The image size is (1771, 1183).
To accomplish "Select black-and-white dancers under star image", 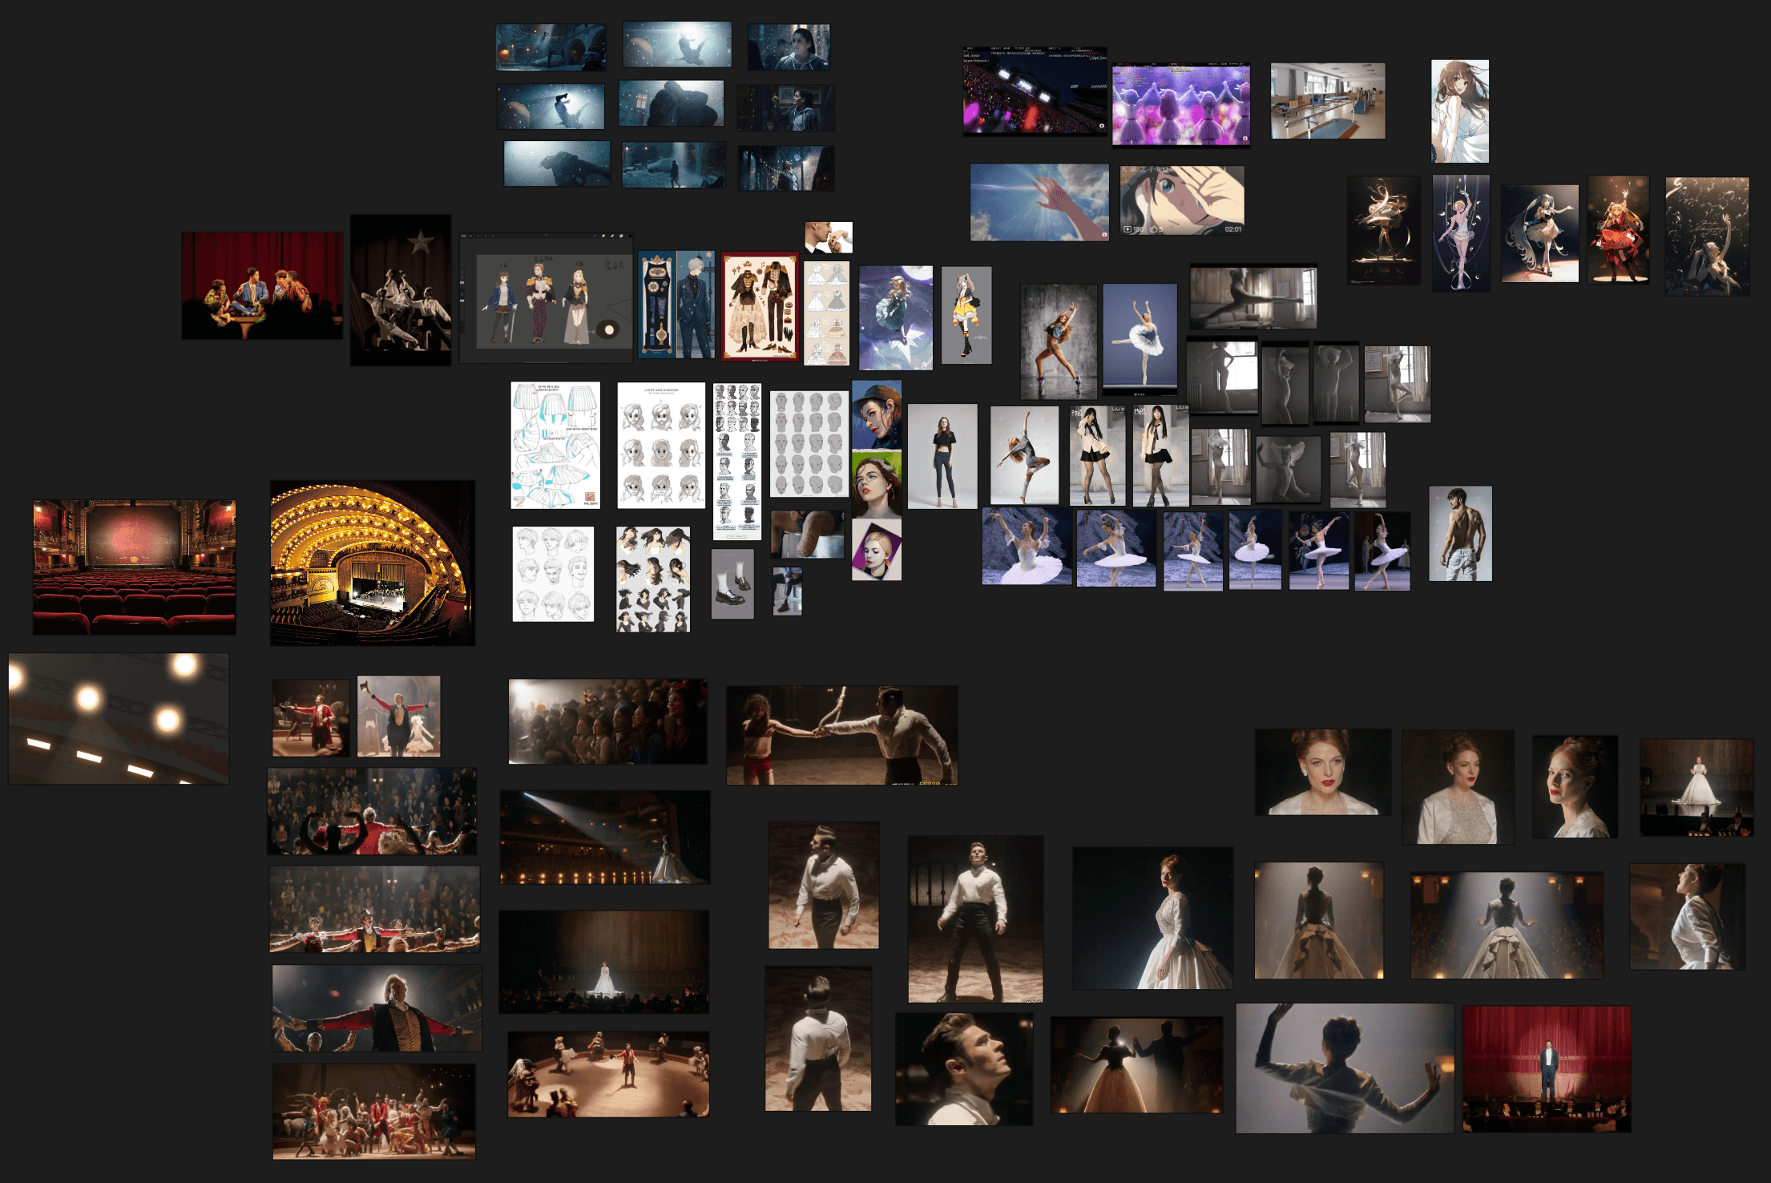I will pyautogui.click(x=401, y=289).
